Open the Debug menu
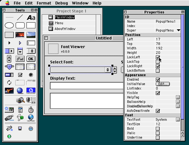 pos(62,3)
